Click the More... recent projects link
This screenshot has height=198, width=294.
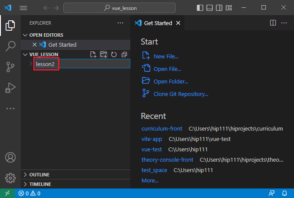[150, 180]
